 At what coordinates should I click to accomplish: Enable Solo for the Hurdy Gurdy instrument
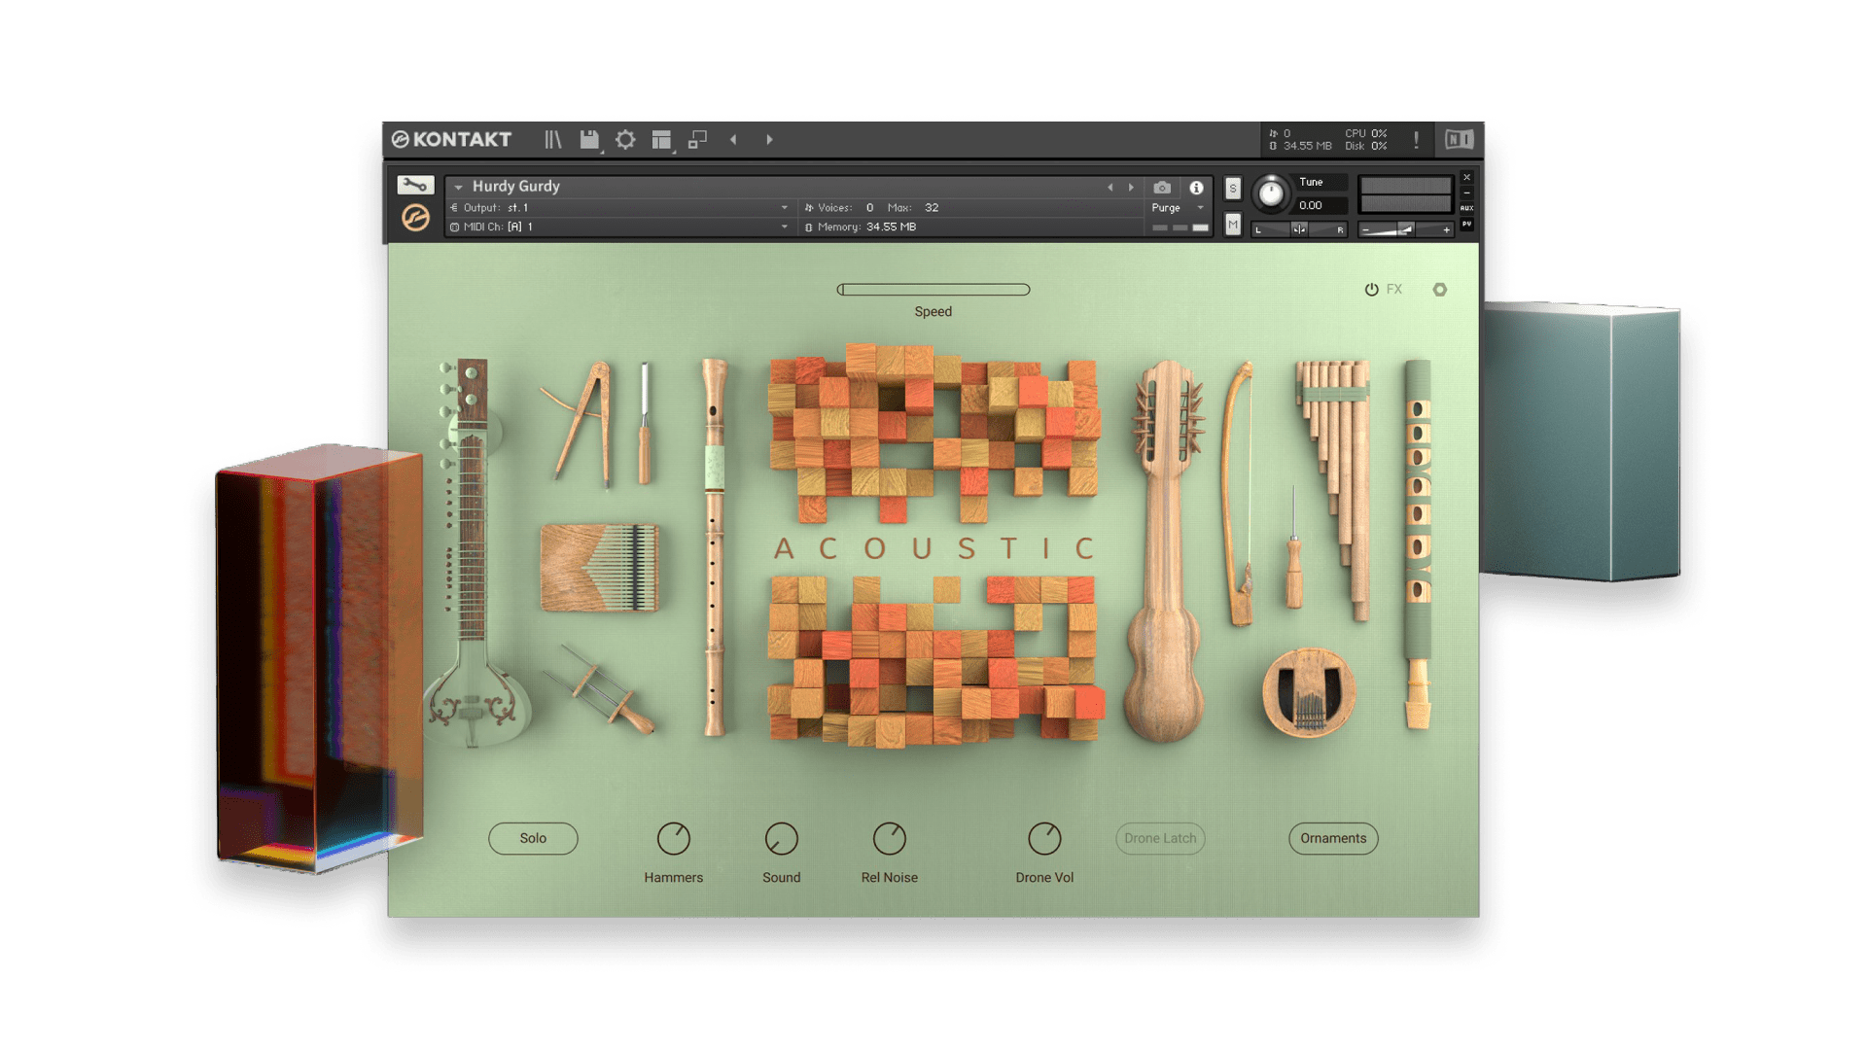1232,189
